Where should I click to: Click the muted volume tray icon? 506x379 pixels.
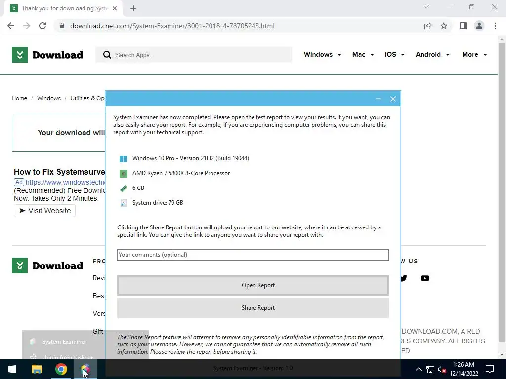442,369
